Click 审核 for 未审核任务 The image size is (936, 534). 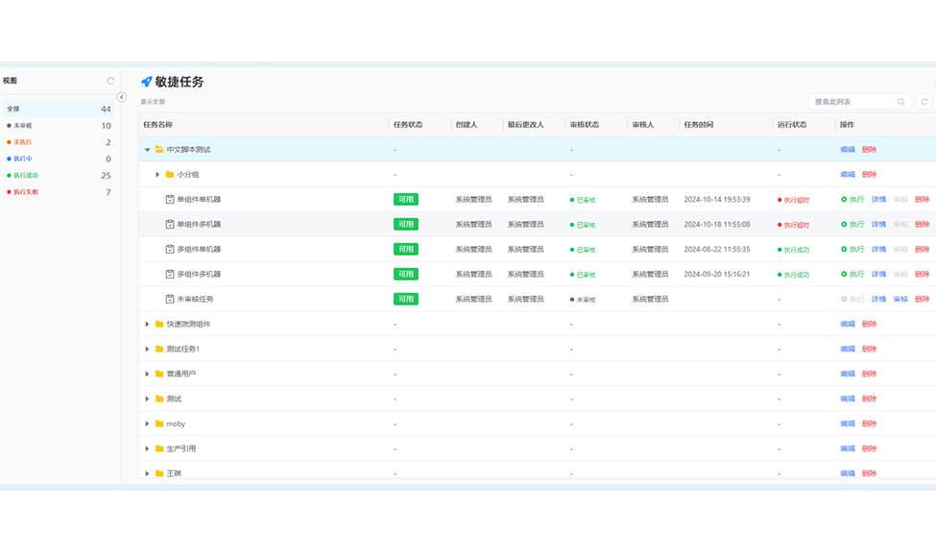pyautogui.click(x=900, y=300)
